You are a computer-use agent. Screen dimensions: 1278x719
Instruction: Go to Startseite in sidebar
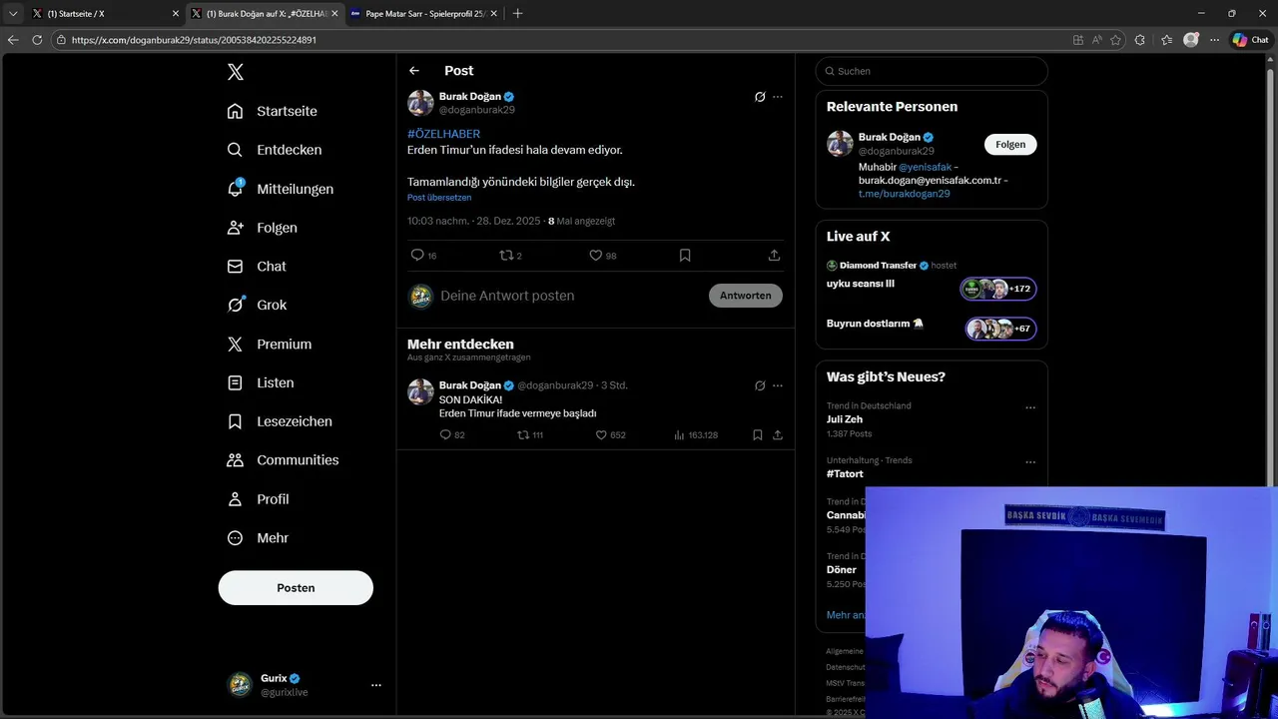(x=272, y=111)
